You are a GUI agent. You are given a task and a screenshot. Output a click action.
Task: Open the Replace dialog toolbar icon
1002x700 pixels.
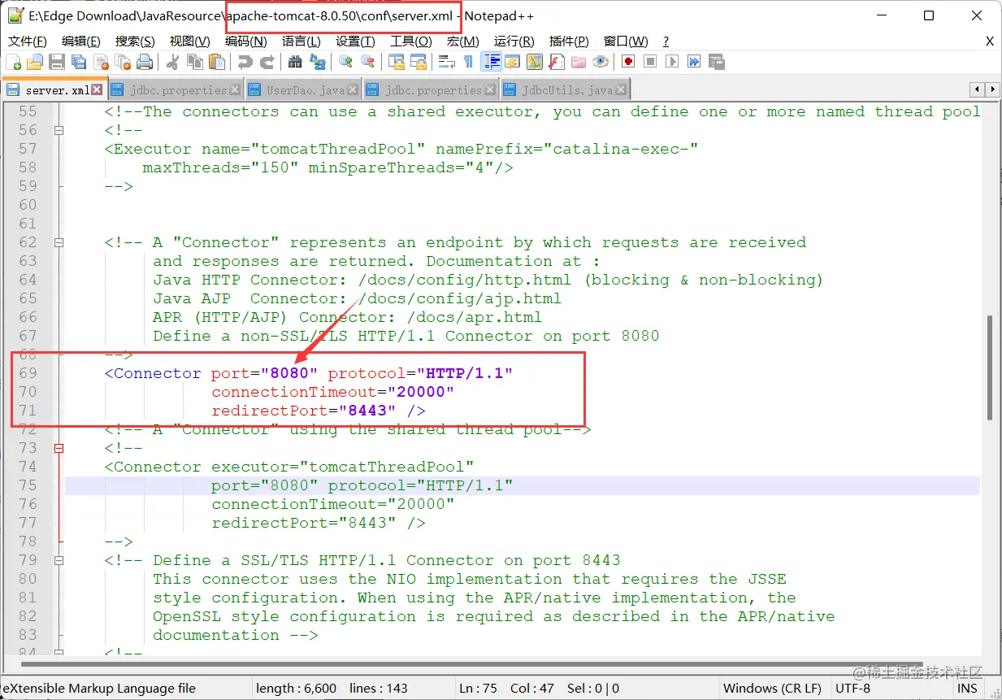click(x=318, y=62)
